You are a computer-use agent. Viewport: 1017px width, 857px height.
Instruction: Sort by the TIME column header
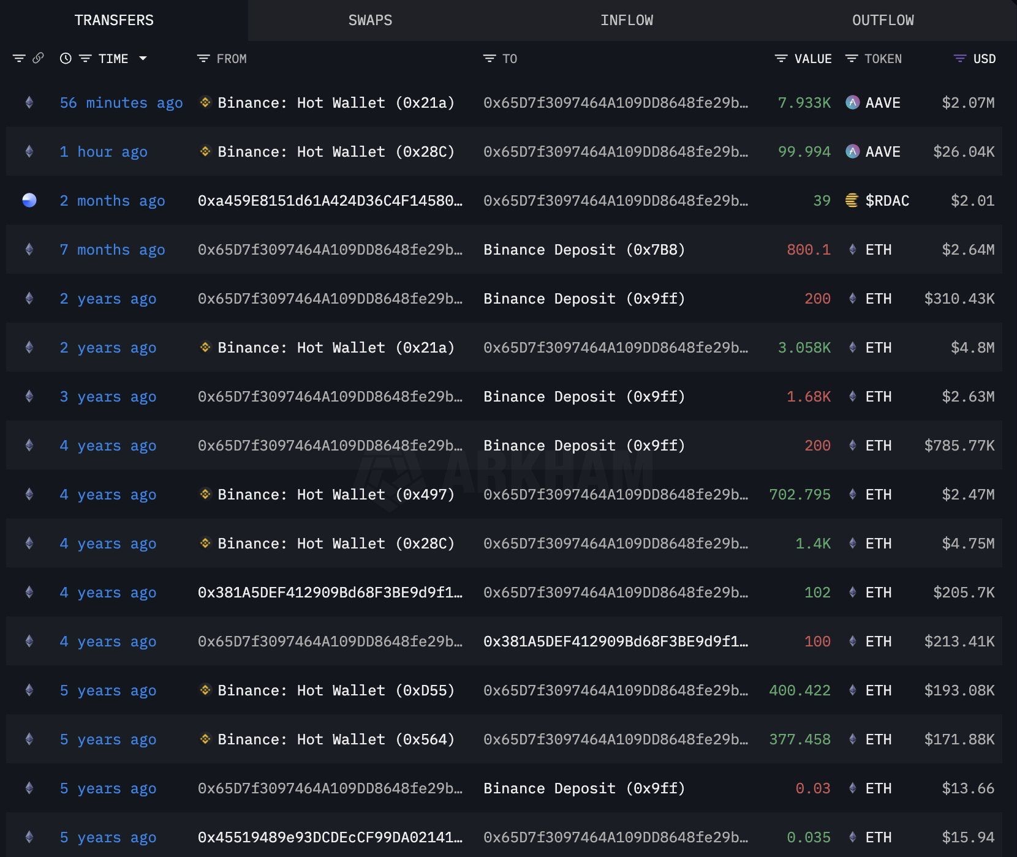[x=113, y=59]
